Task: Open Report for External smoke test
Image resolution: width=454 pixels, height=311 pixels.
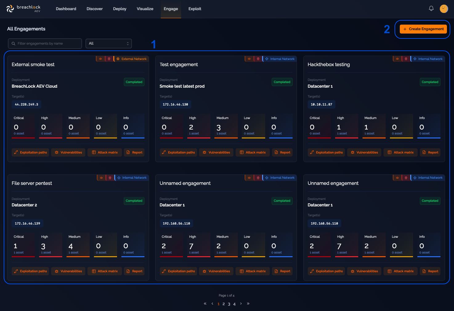Action: click(134, 152)
